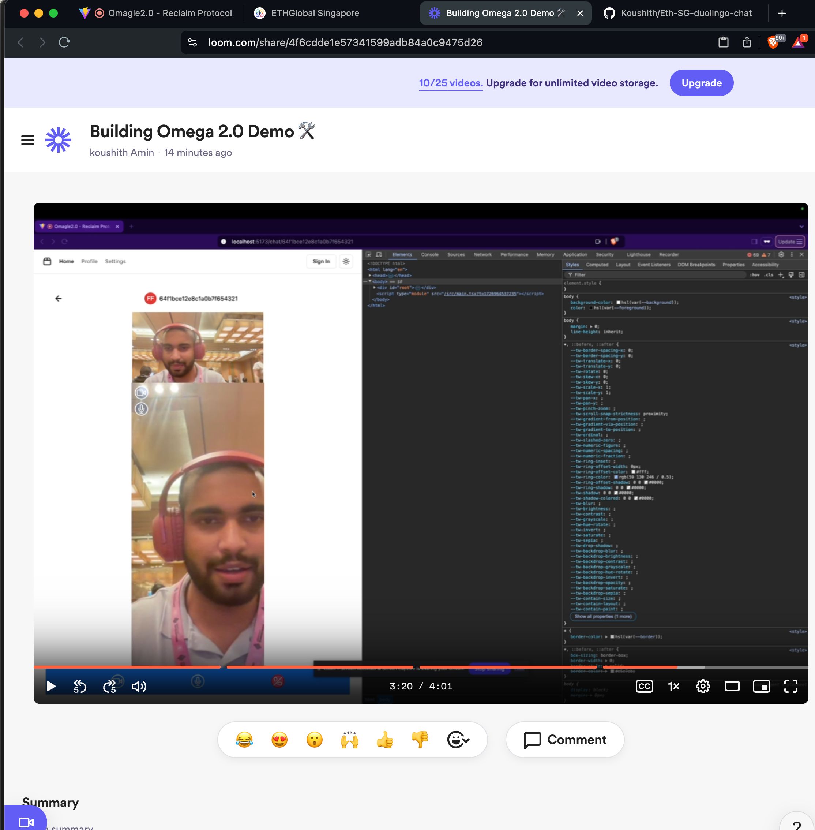React with heart-eyes emoji
The height and width of the screenshot is (830, 815).
pyautogui.click(x=279, y=740)
